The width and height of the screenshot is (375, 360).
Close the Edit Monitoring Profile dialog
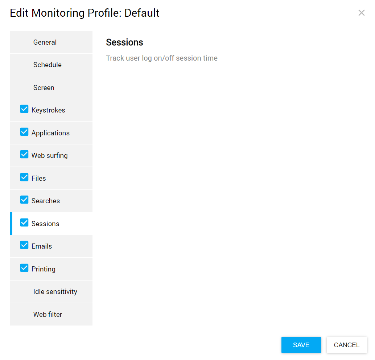coord(361,13)
